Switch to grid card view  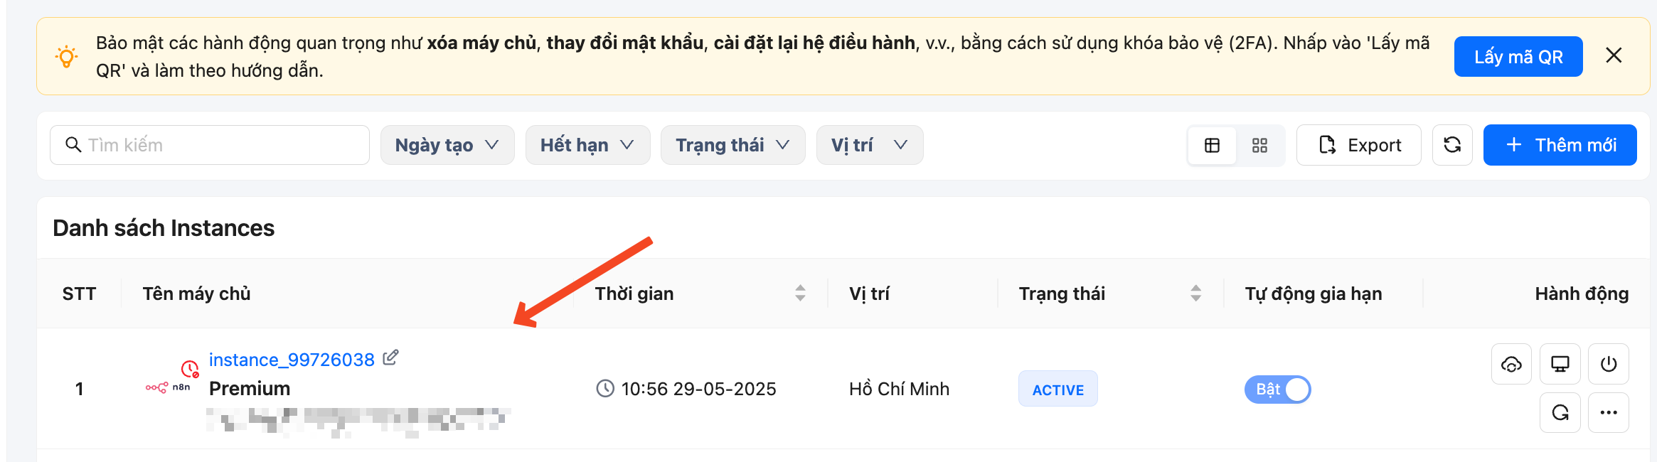pyautogui.click(x=1259, y=145)
